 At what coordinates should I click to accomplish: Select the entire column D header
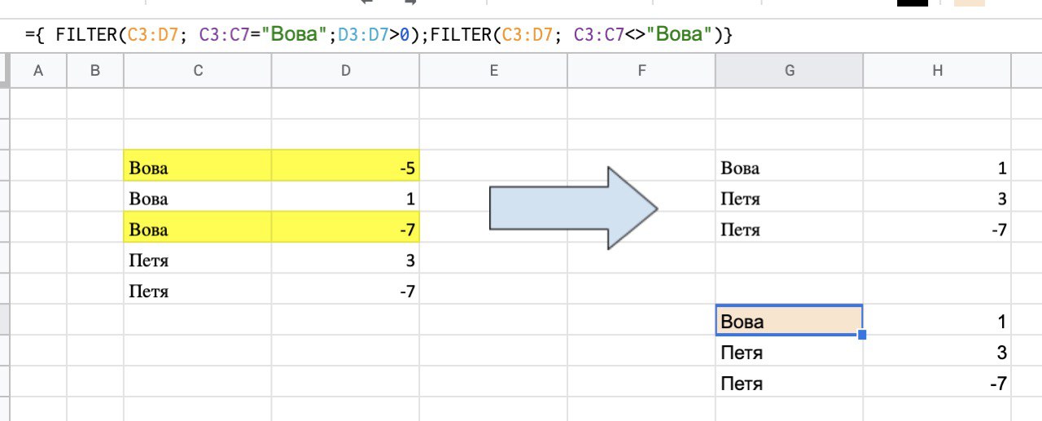pos(345,71)
